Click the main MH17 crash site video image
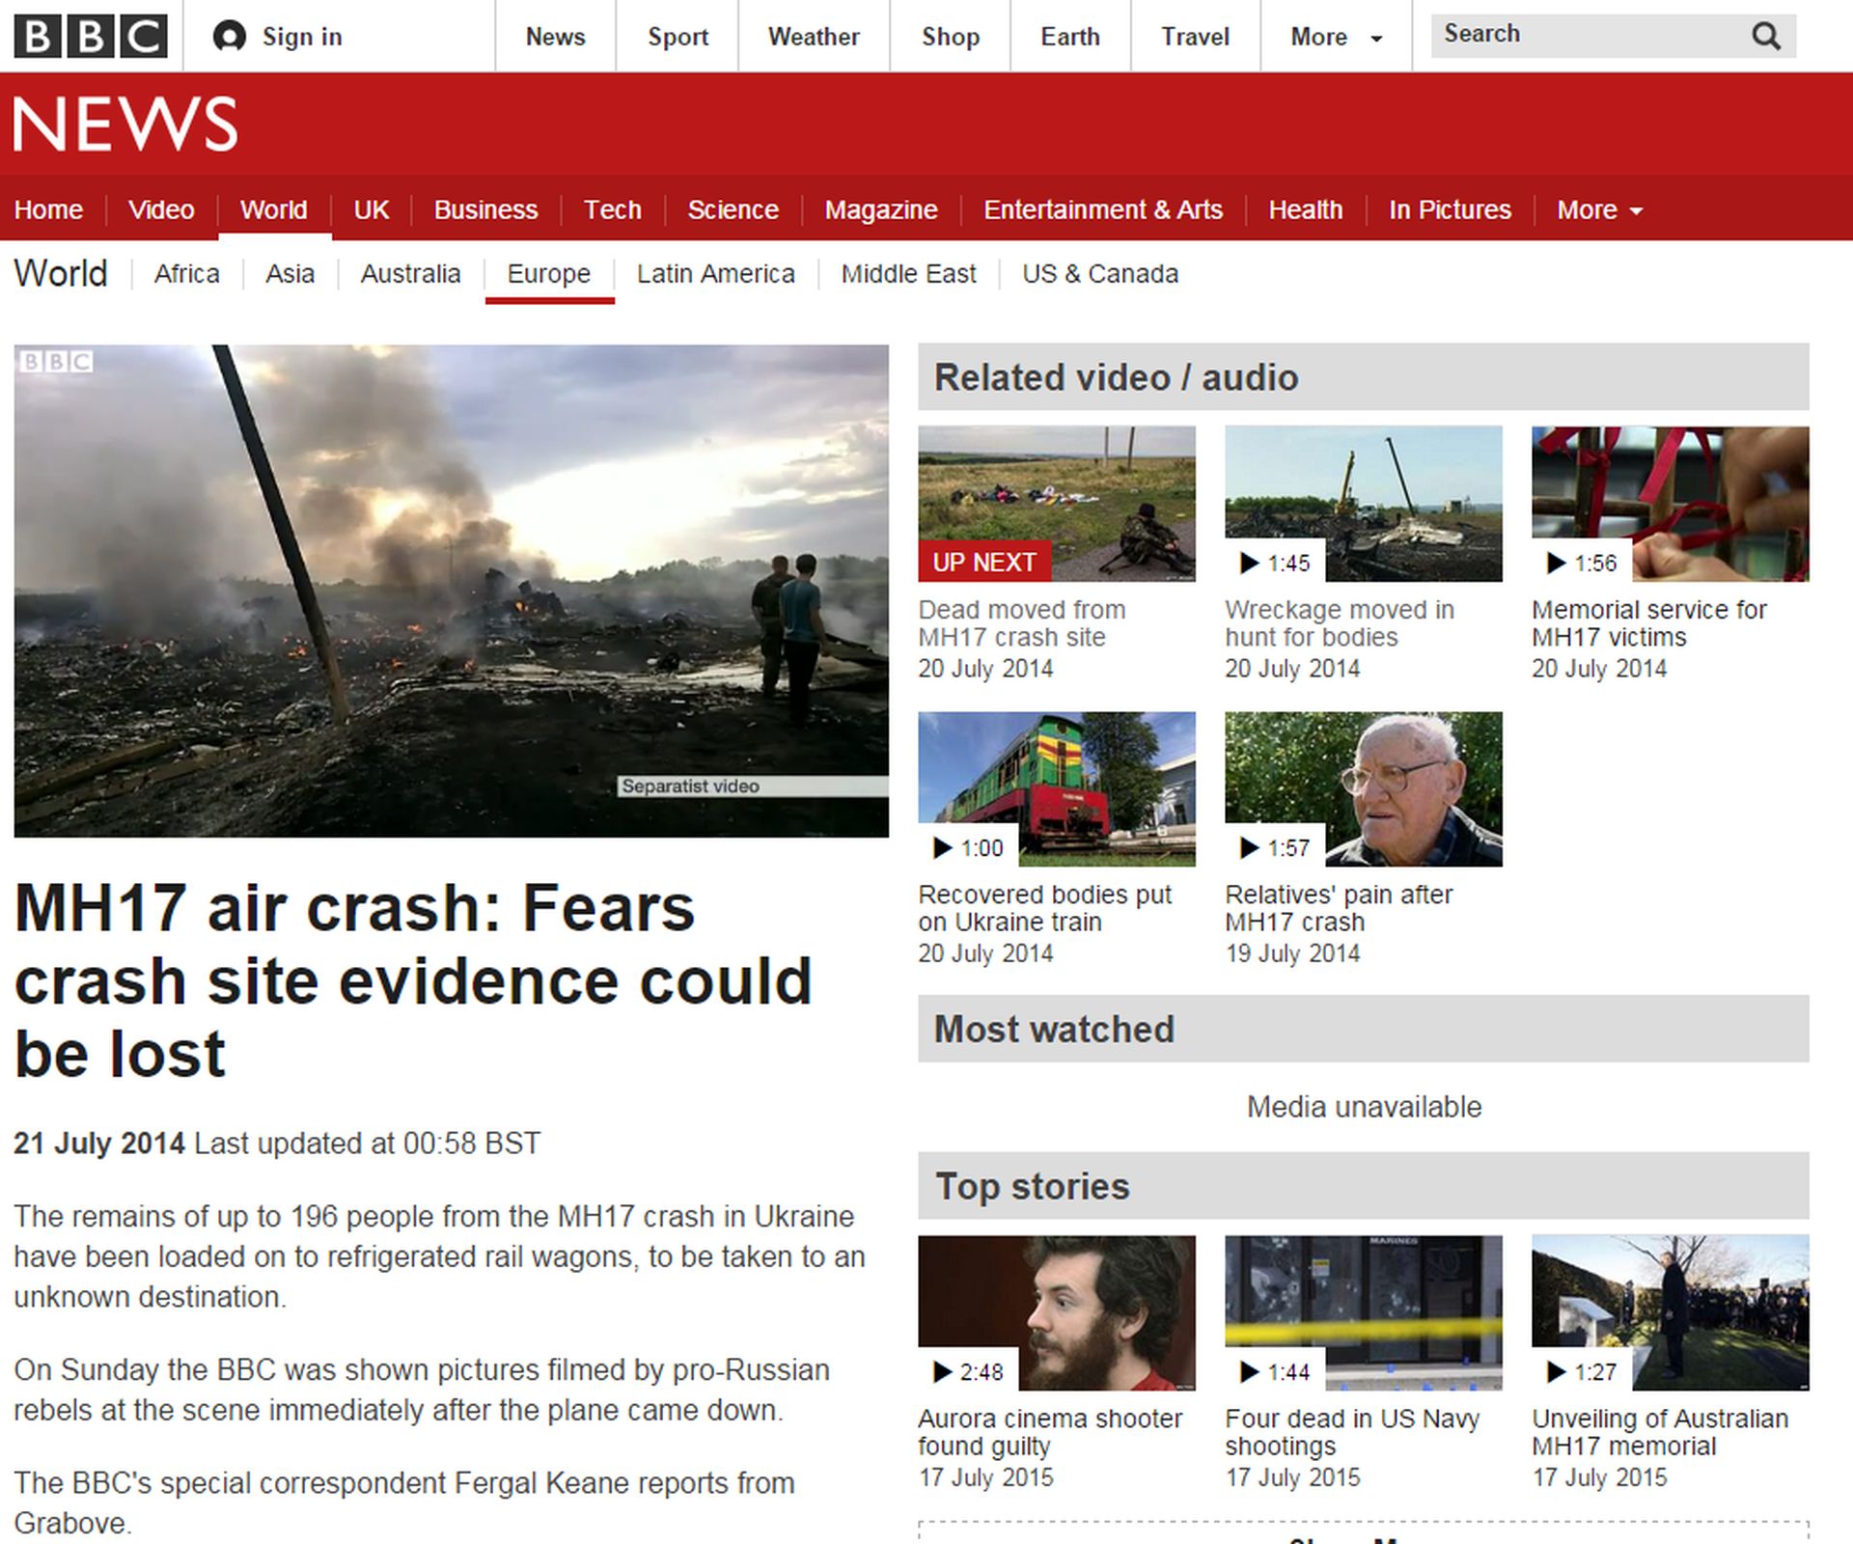Image resolution: width=1853 pixels, height=1544 pixels. [x=451, y=591]
